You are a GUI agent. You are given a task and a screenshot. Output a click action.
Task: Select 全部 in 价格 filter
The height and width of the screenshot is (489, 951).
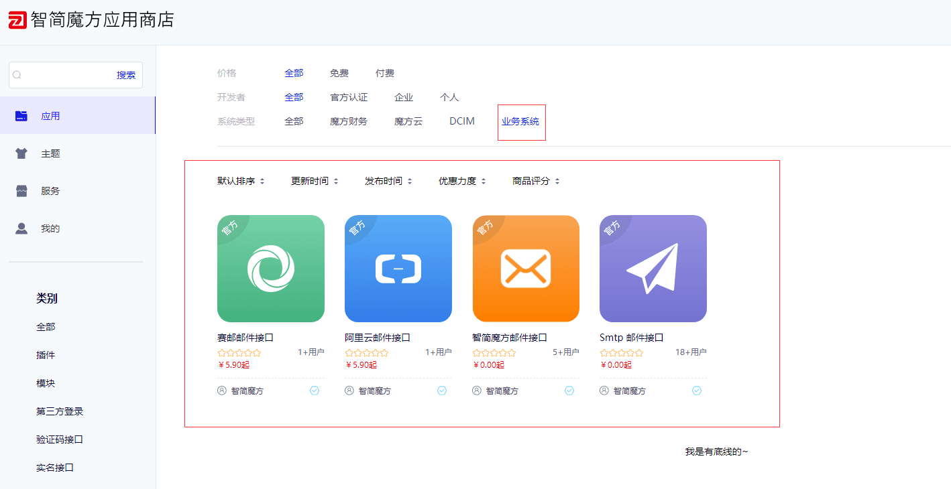(x=294, y=73)
